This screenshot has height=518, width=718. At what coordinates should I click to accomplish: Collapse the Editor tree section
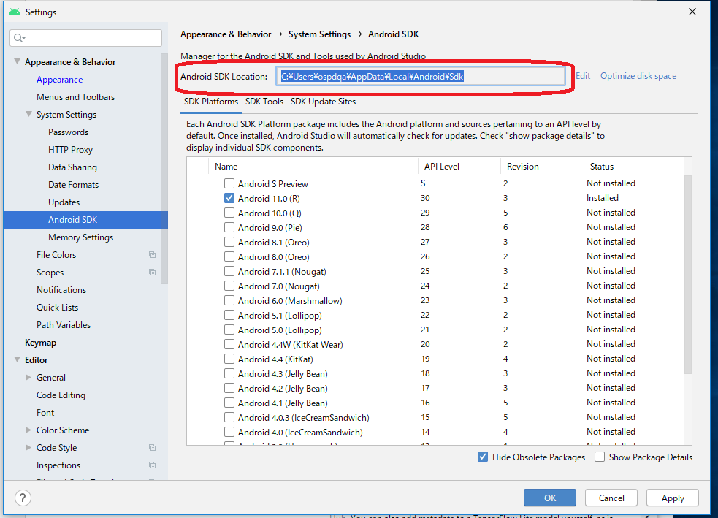click(17, 359)
